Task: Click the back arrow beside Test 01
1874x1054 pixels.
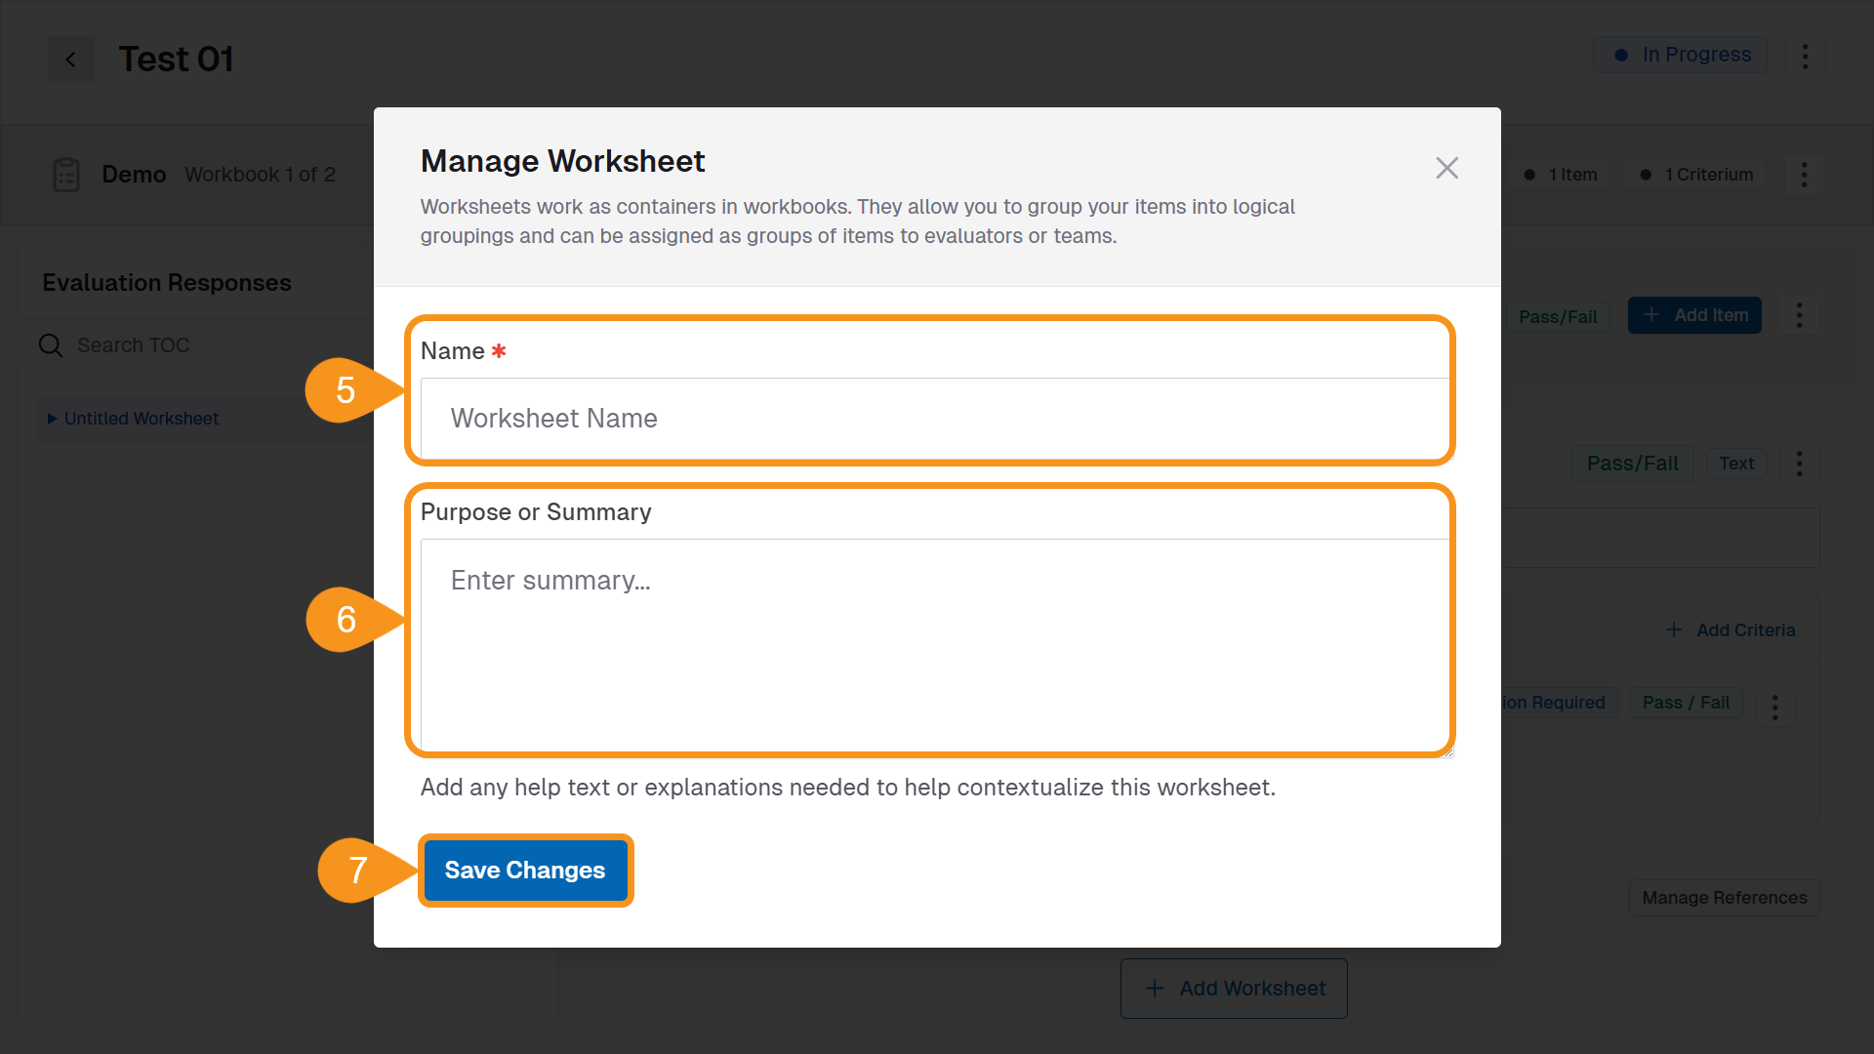Action: 70,59
